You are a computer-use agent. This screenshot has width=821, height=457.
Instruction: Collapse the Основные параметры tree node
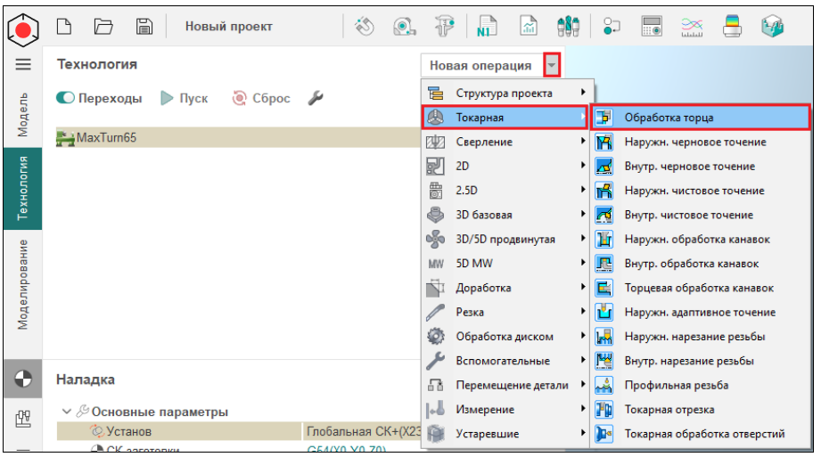click(x=67, y=412)
